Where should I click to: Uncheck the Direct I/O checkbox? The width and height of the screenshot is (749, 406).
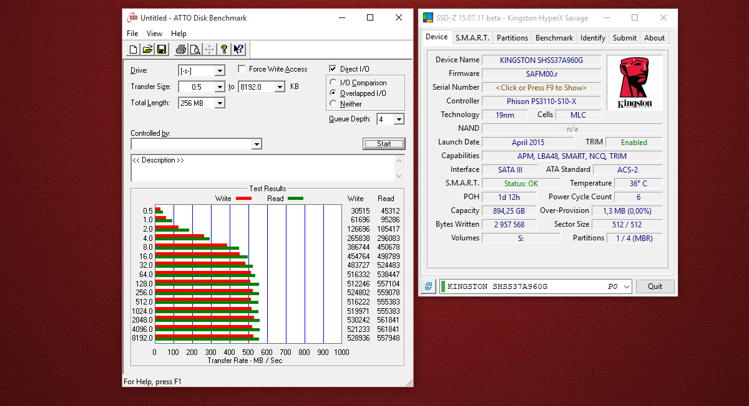click(333, 69)
